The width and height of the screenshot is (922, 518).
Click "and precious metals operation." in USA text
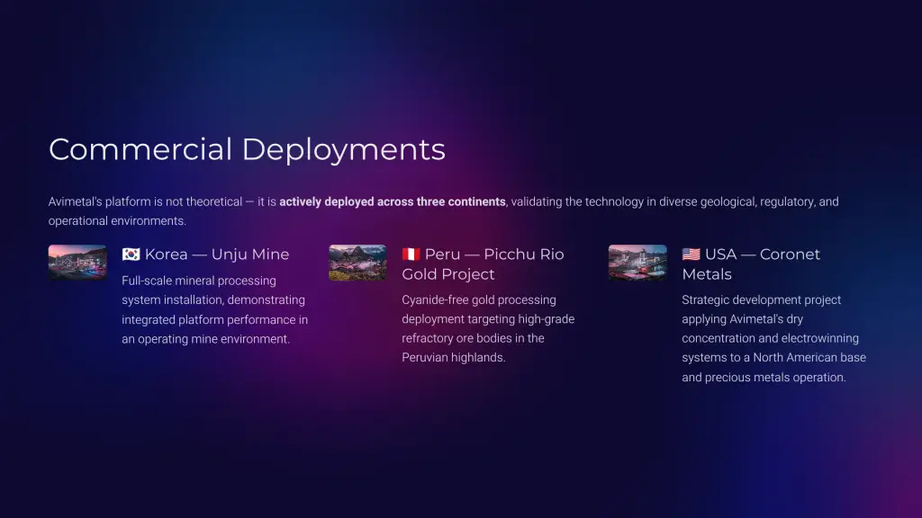coord(764,378)
